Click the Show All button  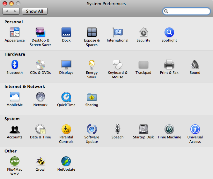(34, 11)
